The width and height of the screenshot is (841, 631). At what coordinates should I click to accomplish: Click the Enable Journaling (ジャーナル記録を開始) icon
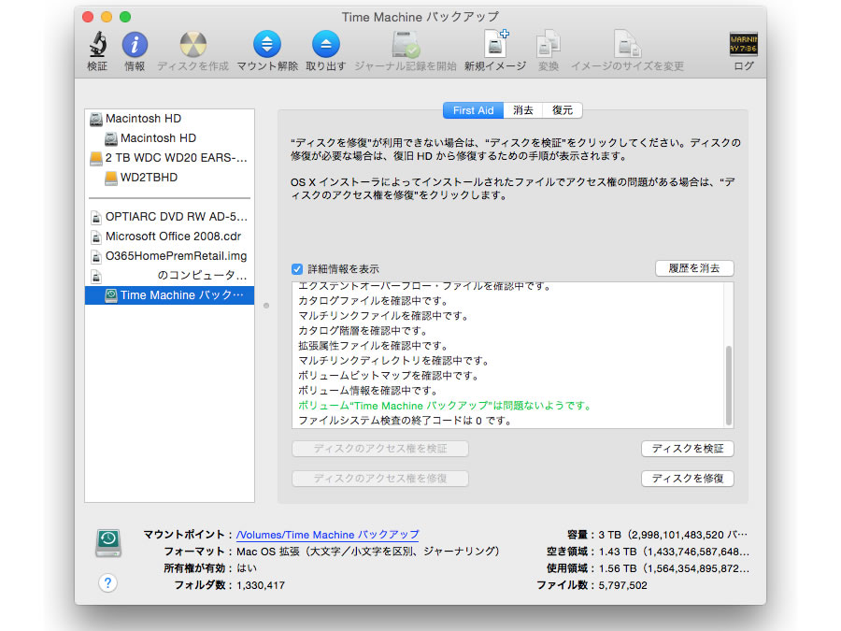click(406, 45)
